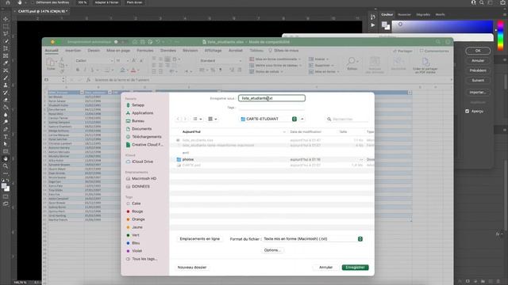Switch to the Insertion ribbon tab

pyautogui.click(x=73, y=51)
